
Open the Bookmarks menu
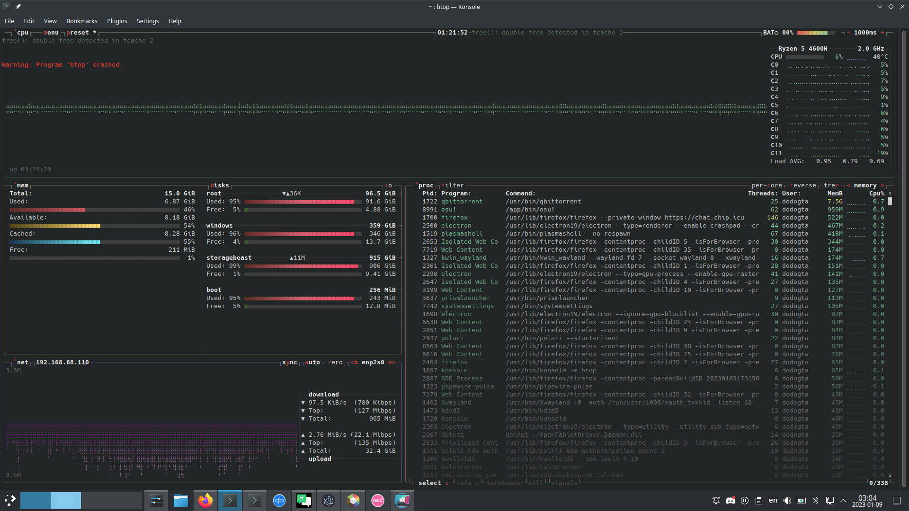pos(81,21)
